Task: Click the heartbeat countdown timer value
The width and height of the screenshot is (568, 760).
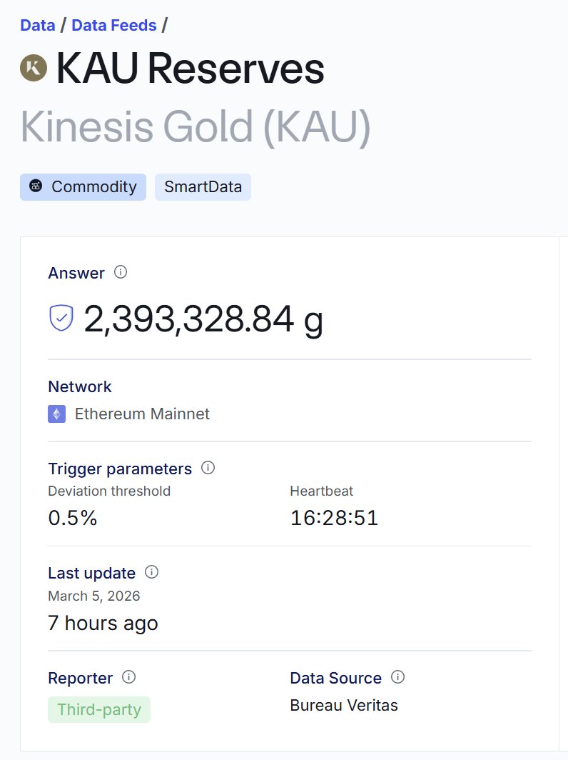Action: tap(334, 518)
